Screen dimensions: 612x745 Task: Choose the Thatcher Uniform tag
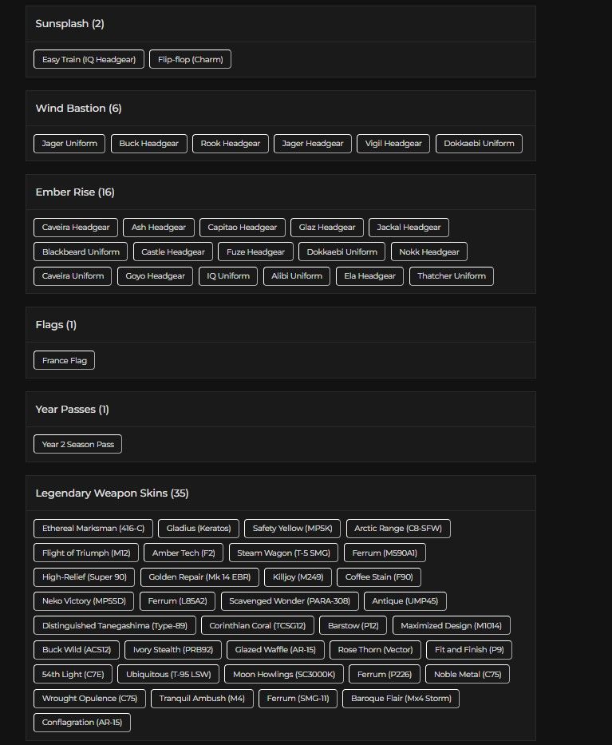[x=451, y=276]
